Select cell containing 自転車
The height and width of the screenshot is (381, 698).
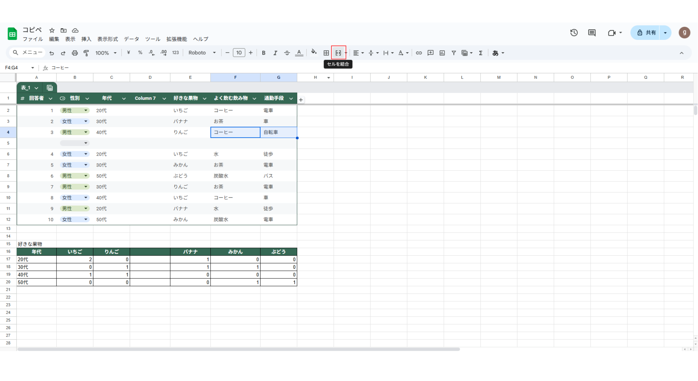(x=278, y=132)
